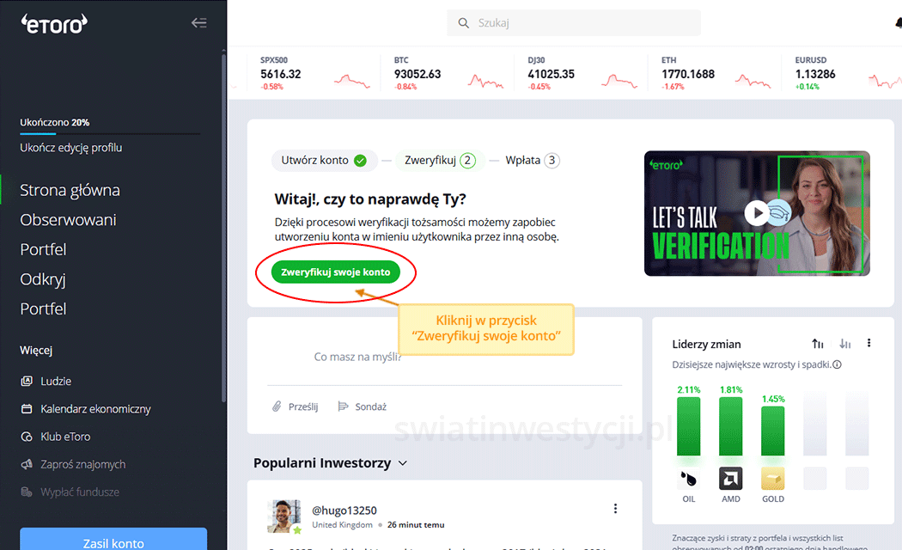The width and height of the screenshot is (902, 550).
Task: Click the Prześlij paperclip icon
Action: click(277, 406)
